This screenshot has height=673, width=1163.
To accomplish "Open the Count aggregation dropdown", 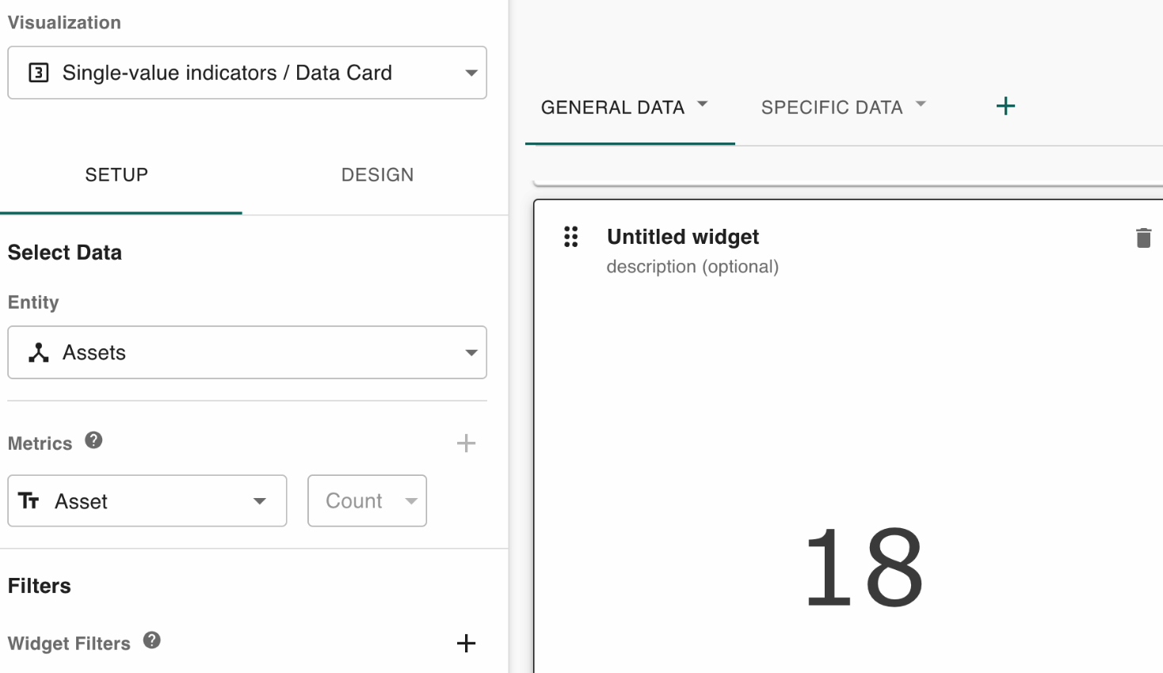I will [410, 501].
